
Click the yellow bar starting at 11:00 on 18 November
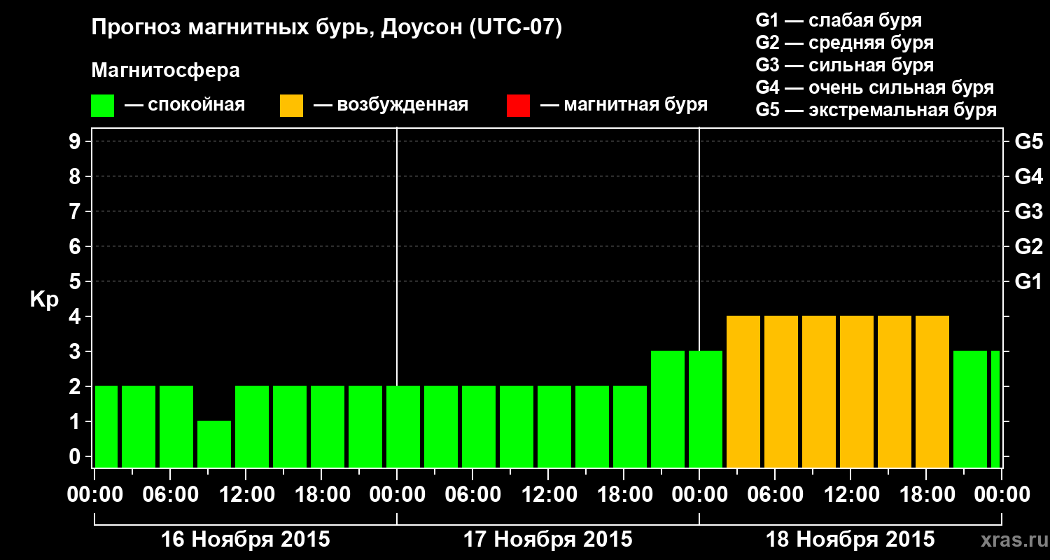click(857, 391)
